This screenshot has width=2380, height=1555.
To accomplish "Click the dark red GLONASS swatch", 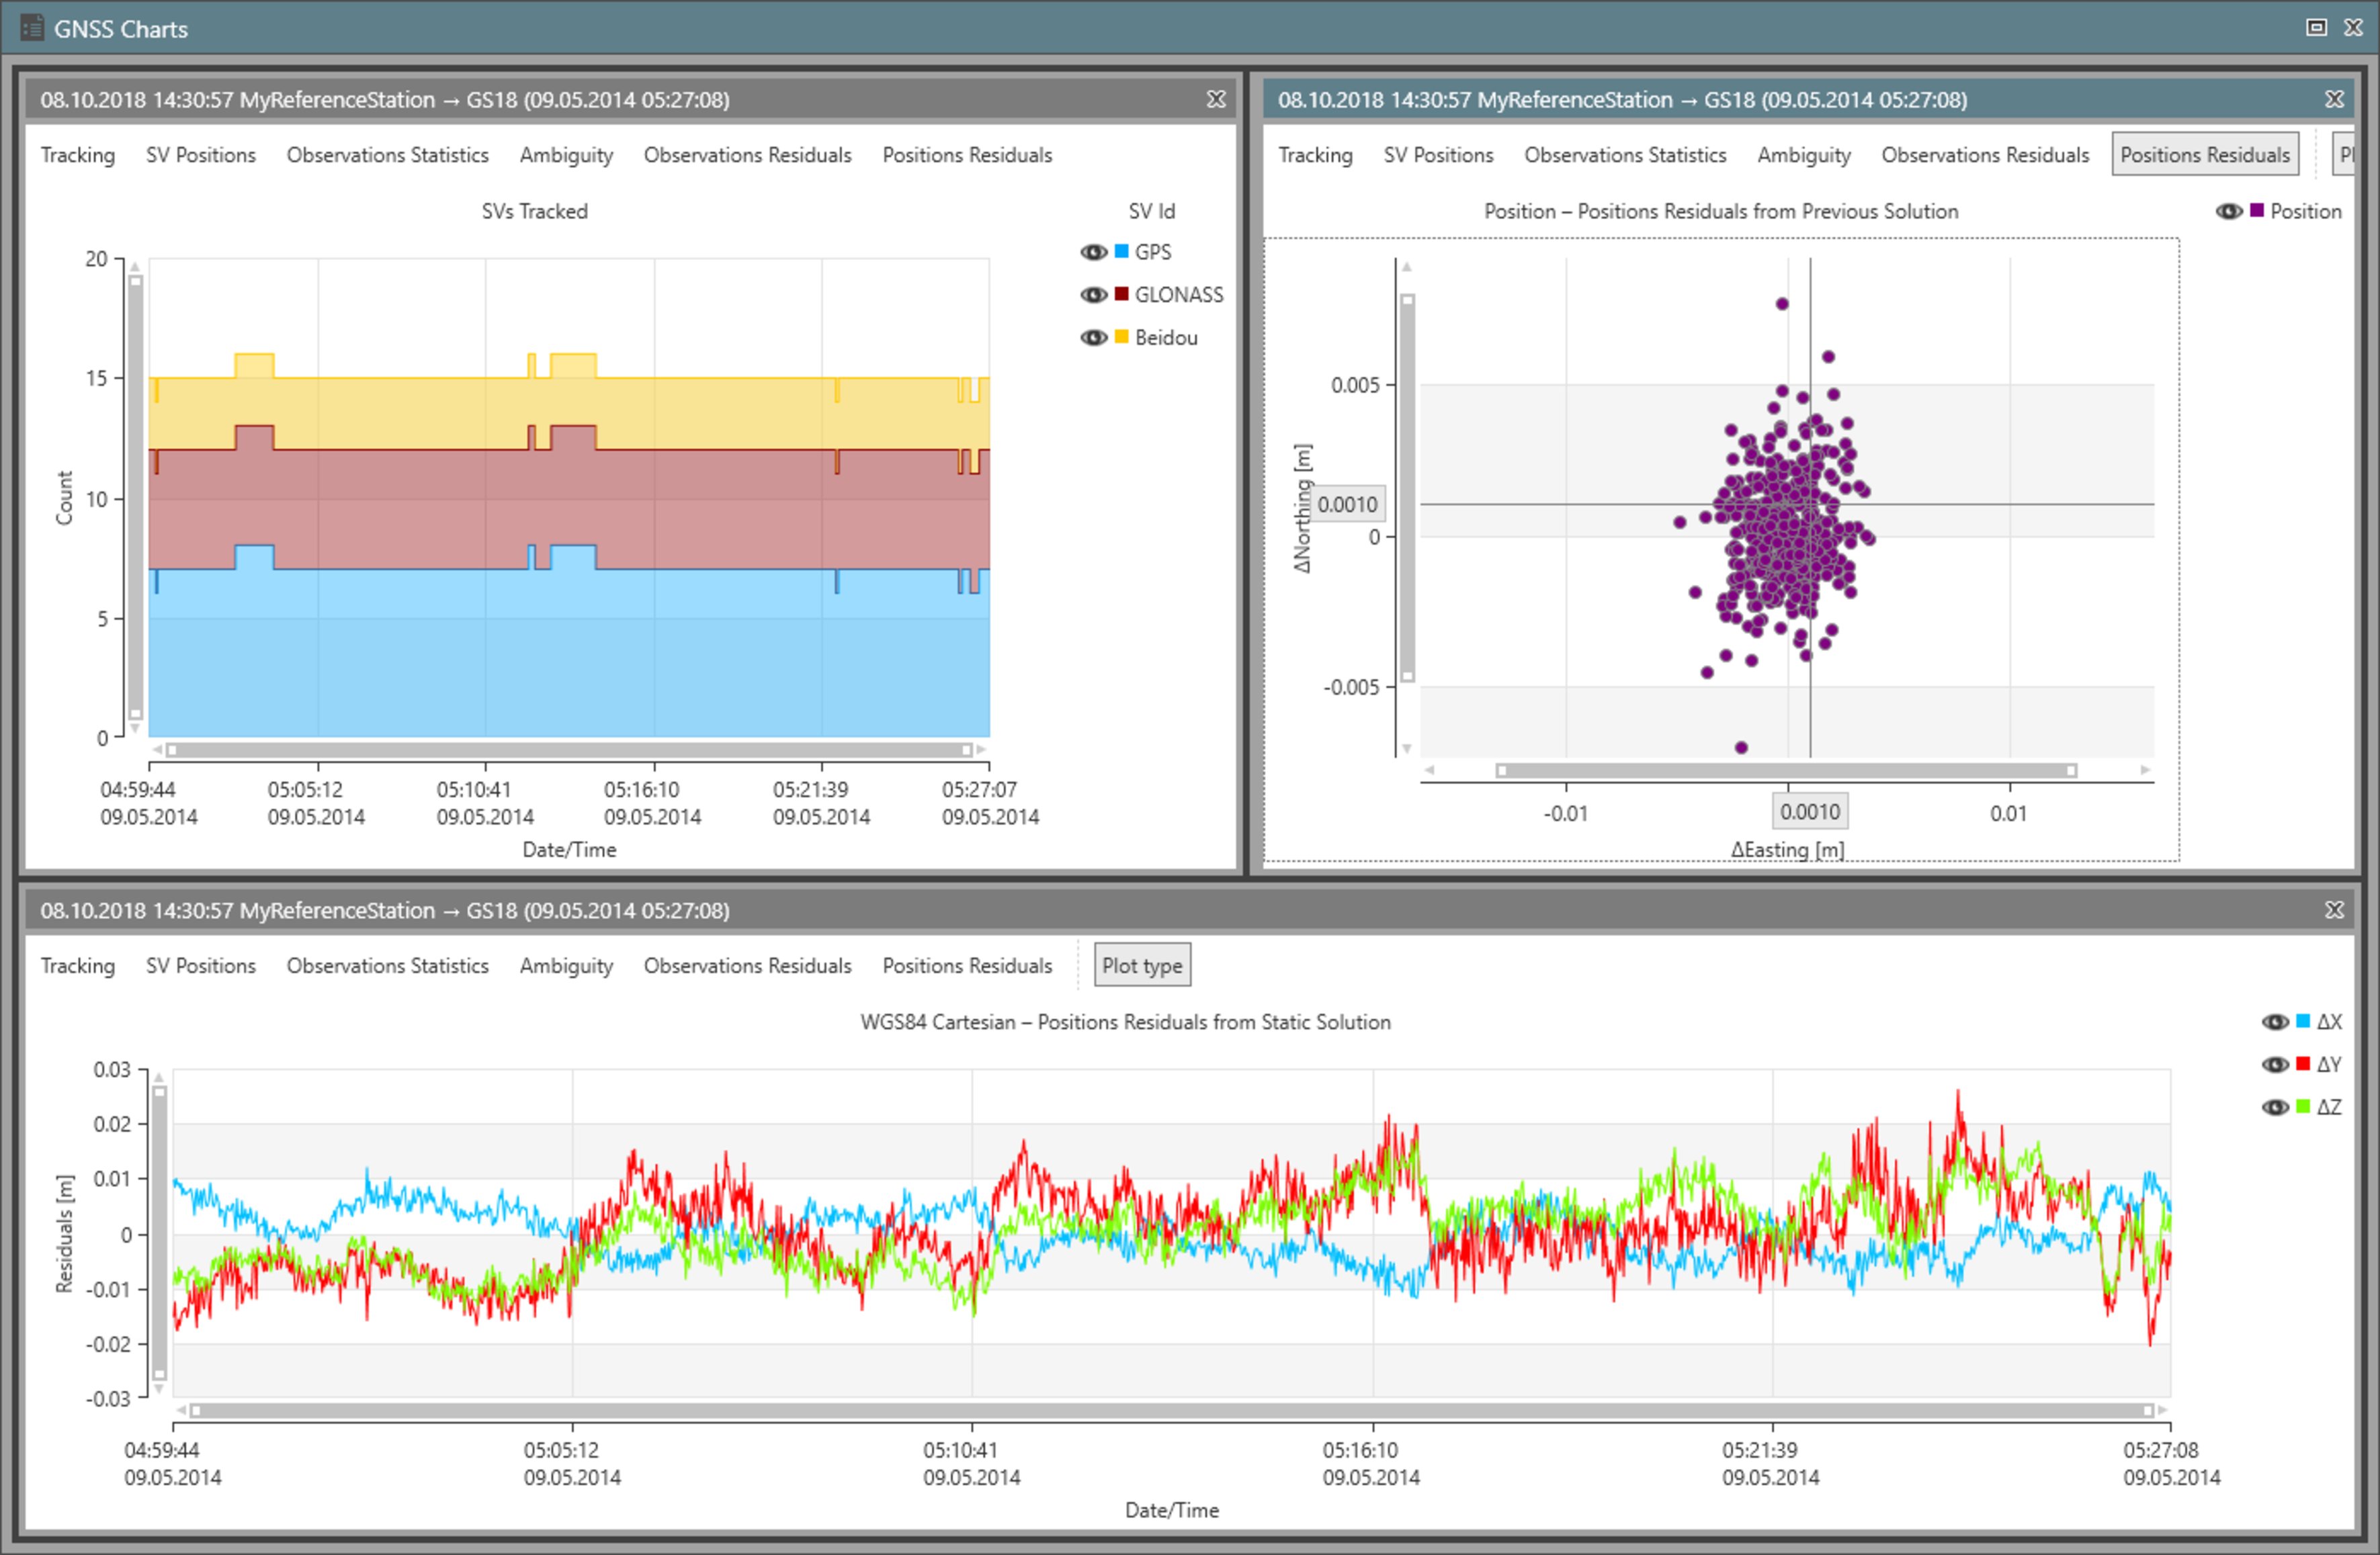I will coord(1122,294).
